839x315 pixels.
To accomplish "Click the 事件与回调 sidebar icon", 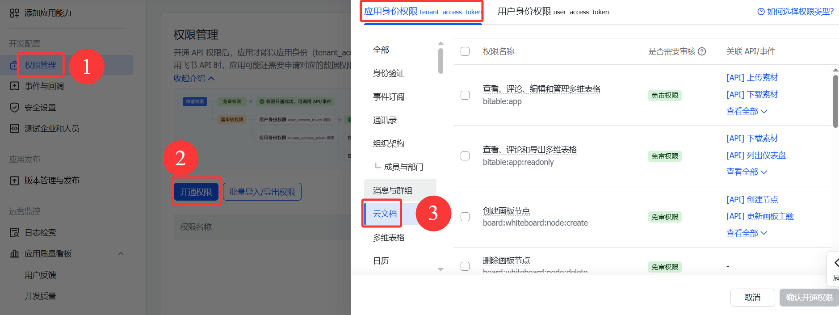I will (14, 86).
